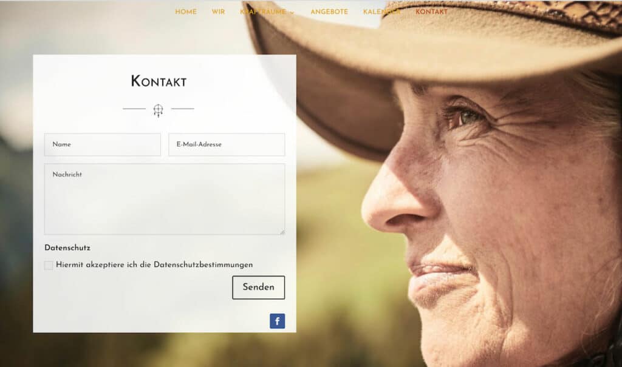
Task: Open the Wir page
Action: [218, 12]
